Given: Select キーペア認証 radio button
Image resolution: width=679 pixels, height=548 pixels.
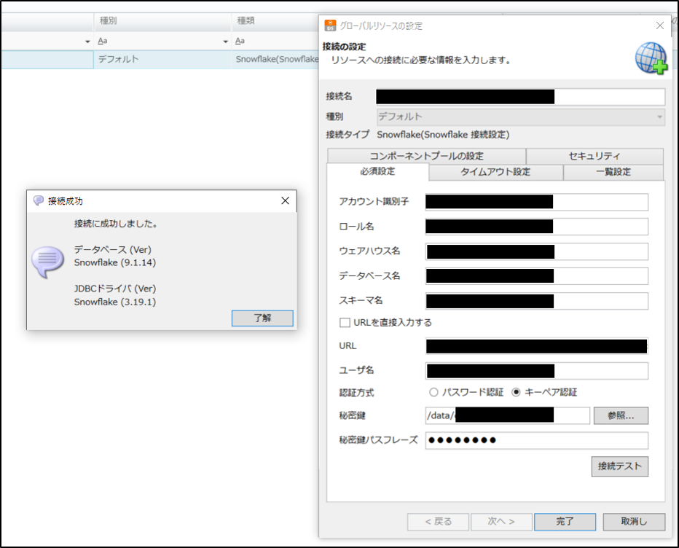Looking at the screenshot, I should pos(516,393).
